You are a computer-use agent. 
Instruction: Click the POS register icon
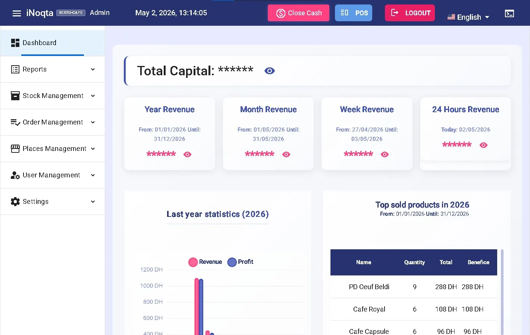[345, 13]
